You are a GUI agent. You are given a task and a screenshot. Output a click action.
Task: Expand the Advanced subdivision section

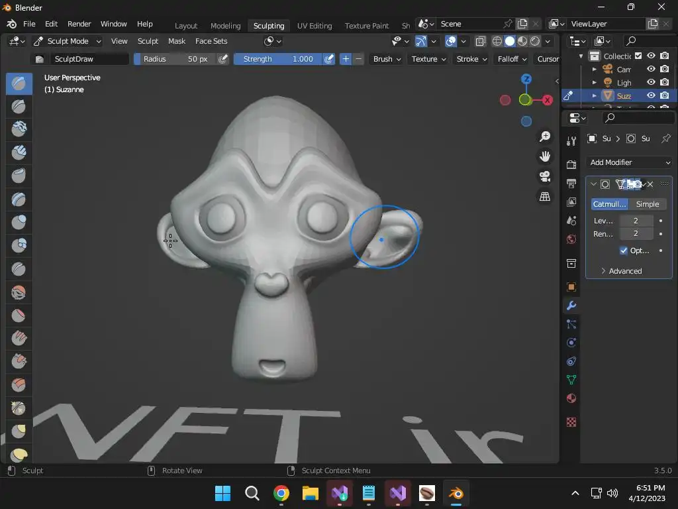(621, 271)
